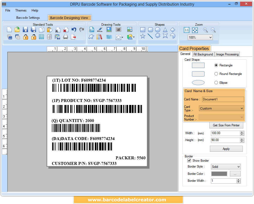Click the Card Name input field
The height and width of the screenshot is (204, 254).
[223, 99]
